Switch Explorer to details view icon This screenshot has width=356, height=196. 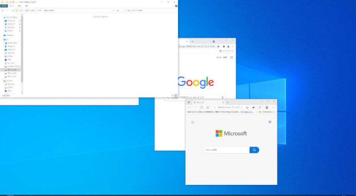tap(172, 96)
